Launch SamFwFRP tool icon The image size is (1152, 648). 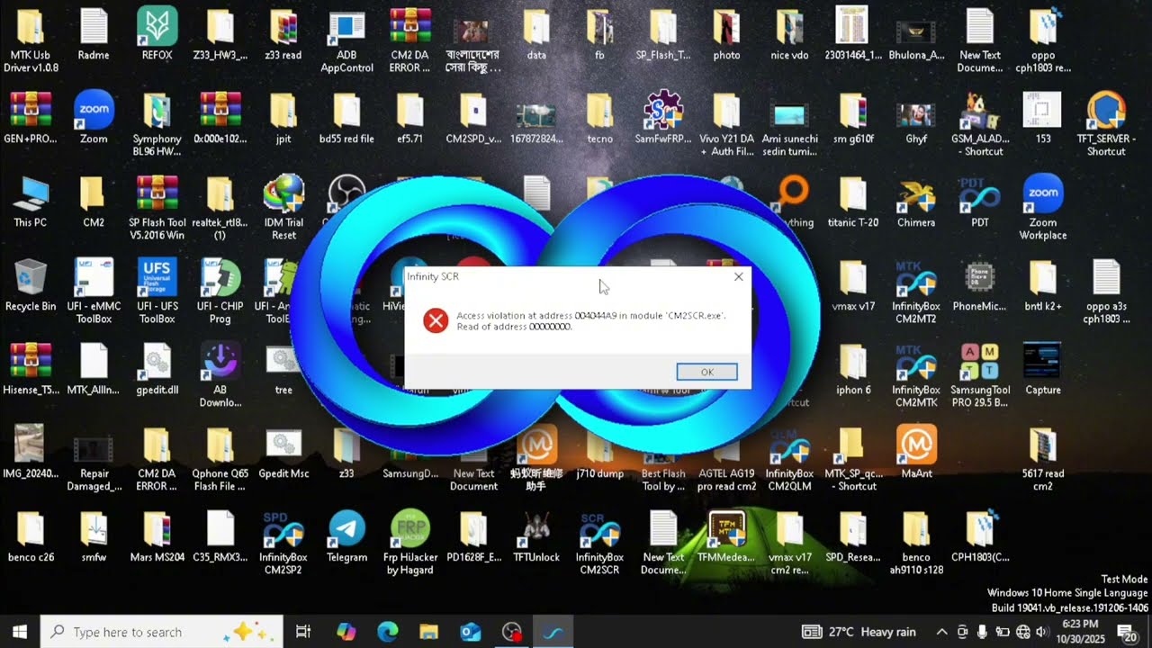pyautogui.click(x=663, y=118)
